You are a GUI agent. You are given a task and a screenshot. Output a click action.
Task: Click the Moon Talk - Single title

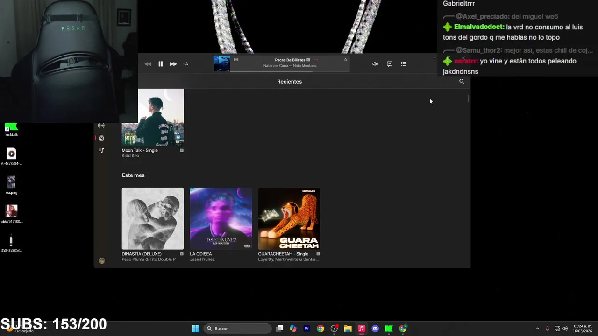point(140,150)
